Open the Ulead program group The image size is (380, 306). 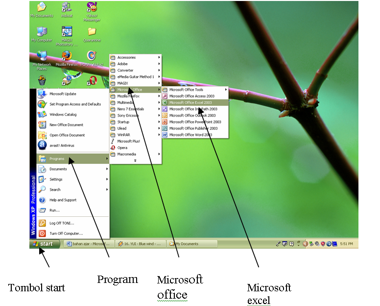pyautogui.click(x=136, y=128)
